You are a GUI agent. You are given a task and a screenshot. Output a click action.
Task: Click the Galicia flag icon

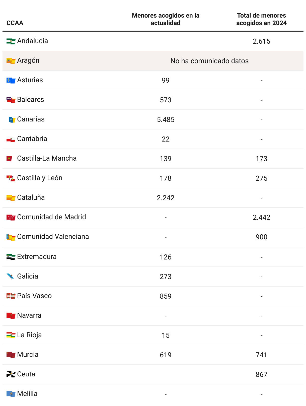(x=11, y=277)
